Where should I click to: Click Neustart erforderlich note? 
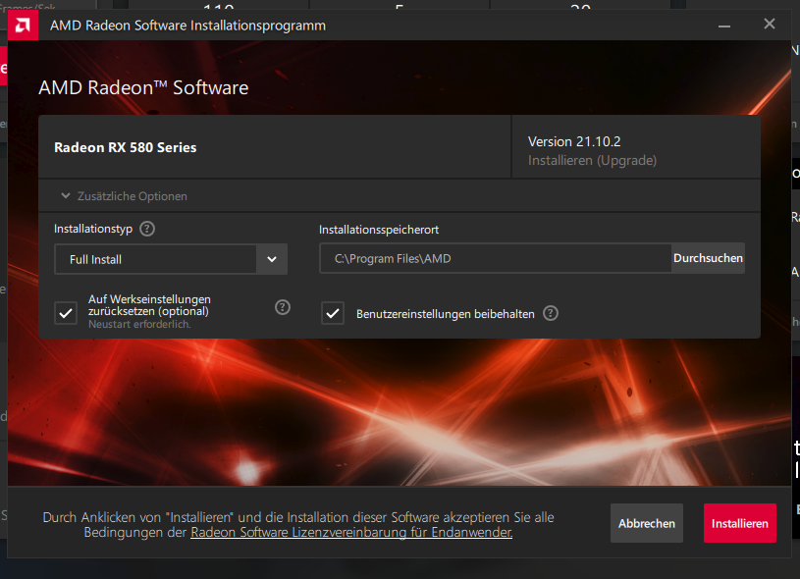[139, 325]
